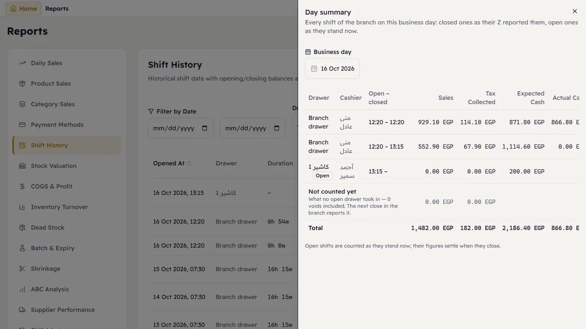Open the Daily Sales report
Viewport: 586px width, 329px height.
click(x=67, y=63)
